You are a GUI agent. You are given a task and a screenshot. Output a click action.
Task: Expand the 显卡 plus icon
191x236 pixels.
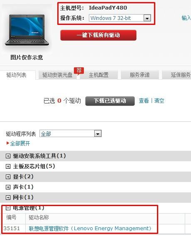pos(8,177)
